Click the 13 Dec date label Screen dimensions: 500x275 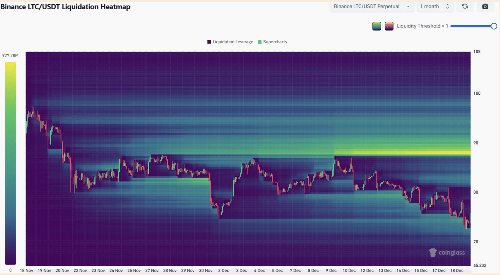click(385, 271)
